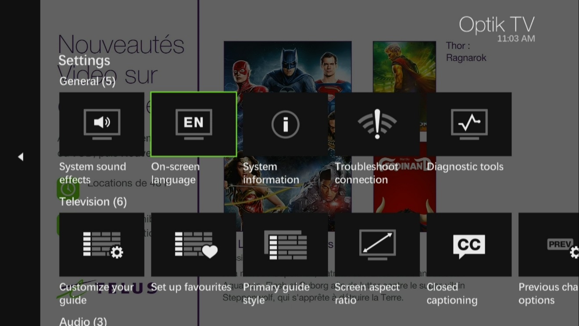Click the Screen aspect ratio label
The image size is (579, 326).
point(367,294)
